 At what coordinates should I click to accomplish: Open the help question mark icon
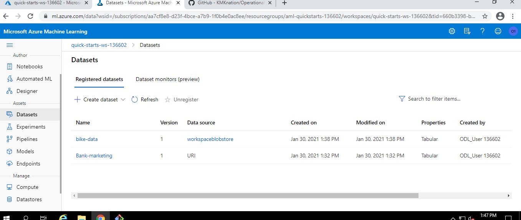click(x=483, y=31)
